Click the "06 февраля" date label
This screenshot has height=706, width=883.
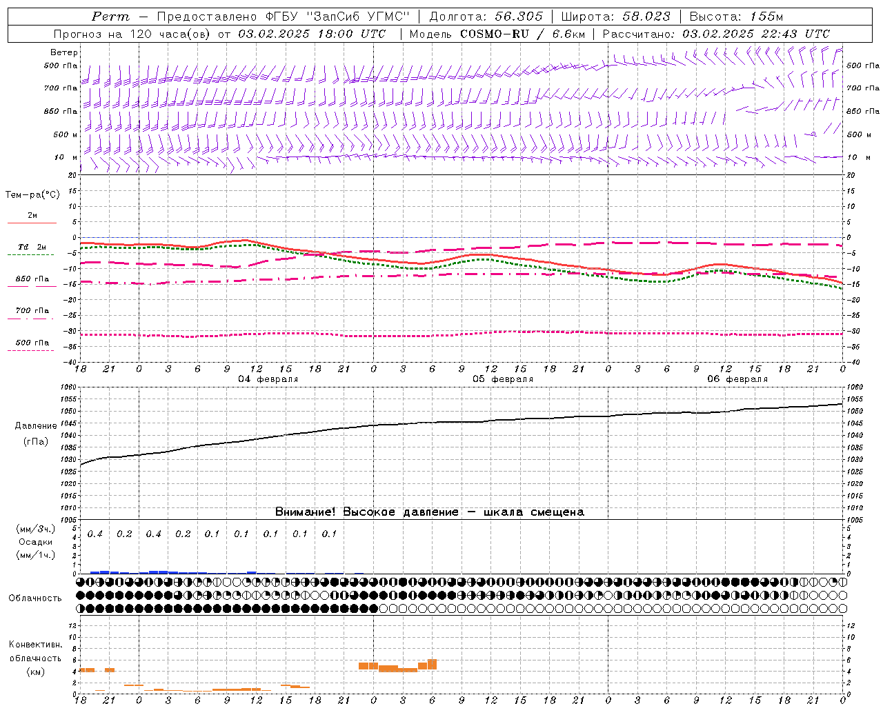tap(737, 379)
